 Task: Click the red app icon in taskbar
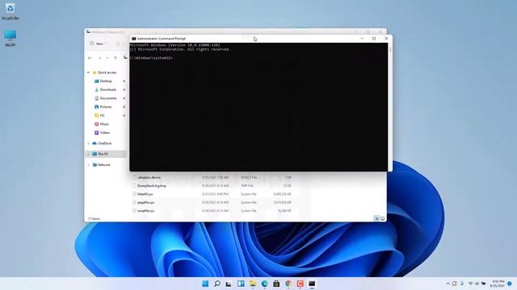(300, 284)
